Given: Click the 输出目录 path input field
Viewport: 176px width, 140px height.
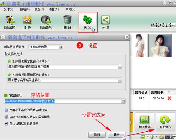Looking at the screenshot, I should (x=63, y=101).
